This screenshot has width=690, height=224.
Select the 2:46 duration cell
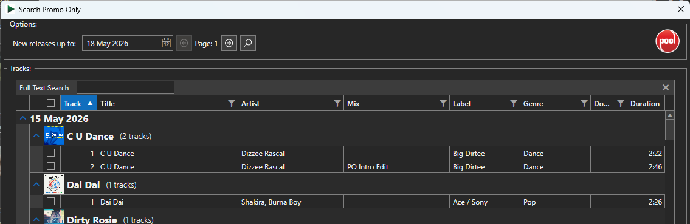(x=646, y=167)
